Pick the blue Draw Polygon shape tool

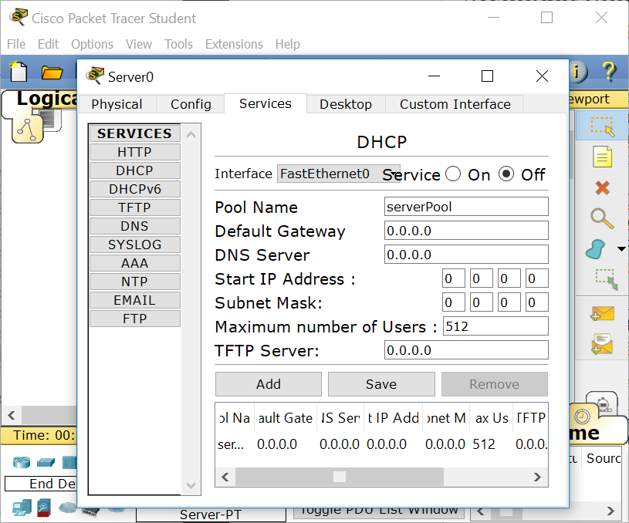tap(596, 249)
